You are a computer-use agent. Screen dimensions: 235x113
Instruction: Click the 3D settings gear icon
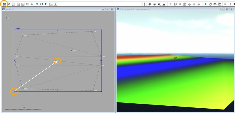coord(215,4)
